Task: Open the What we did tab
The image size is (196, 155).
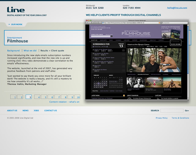Action: pos(30,51)
